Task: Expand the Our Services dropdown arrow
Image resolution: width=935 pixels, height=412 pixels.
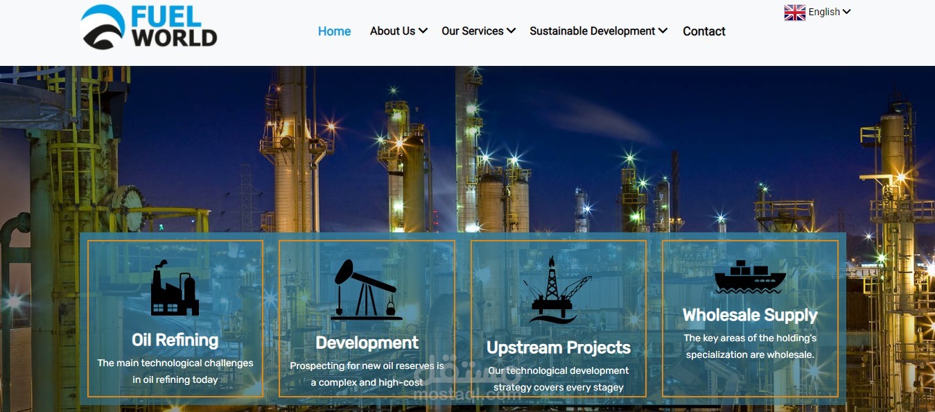Action: point(511,31)
